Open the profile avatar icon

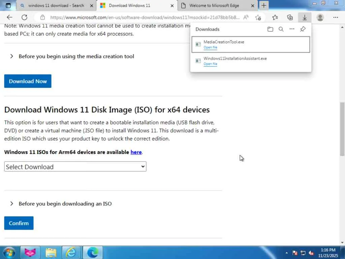pyautogui.click(x=320, y=18)
